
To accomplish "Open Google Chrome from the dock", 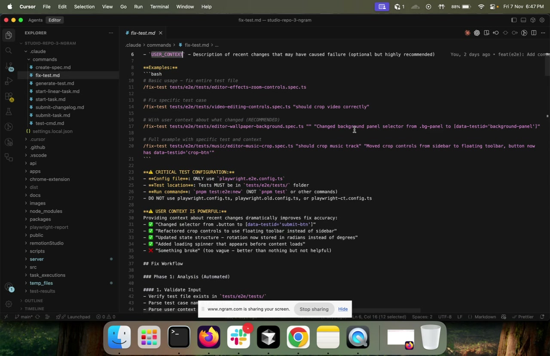I will (298, 337).
